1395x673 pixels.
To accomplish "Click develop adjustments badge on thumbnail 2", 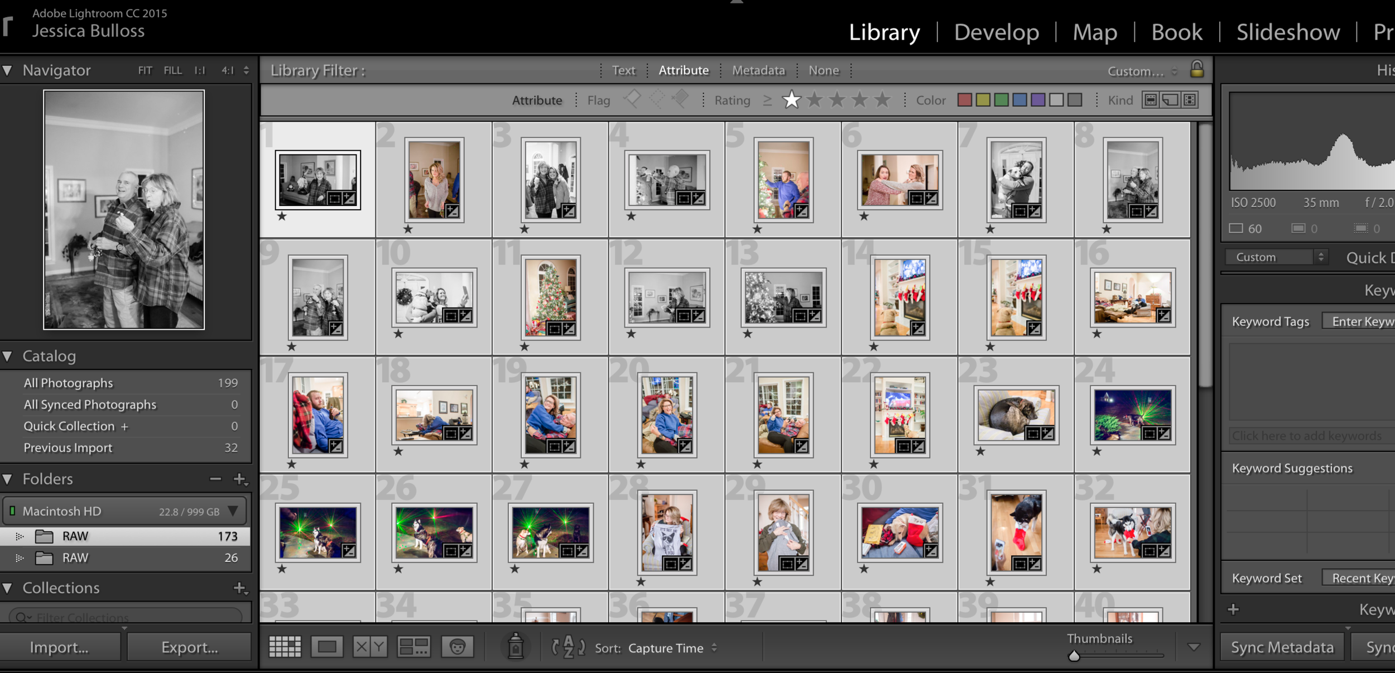I will click(x=452, y=211).
